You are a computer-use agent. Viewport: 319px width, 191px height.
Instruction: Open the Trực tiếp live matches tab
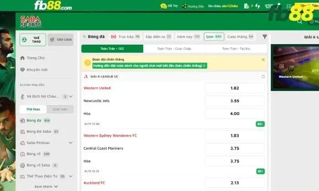coord(125,36)
